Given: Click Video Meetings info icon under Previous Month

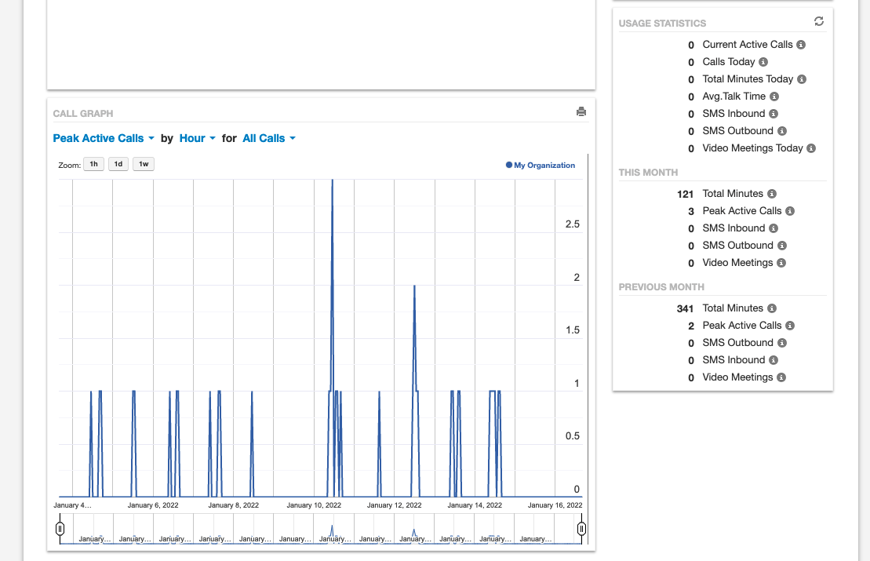Looking at the screenshot, I should tap(781, 377).
